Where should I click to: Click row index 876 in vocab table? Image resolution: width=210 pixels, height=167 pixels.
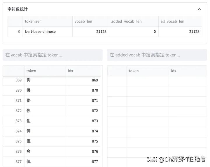pos(19,152)
